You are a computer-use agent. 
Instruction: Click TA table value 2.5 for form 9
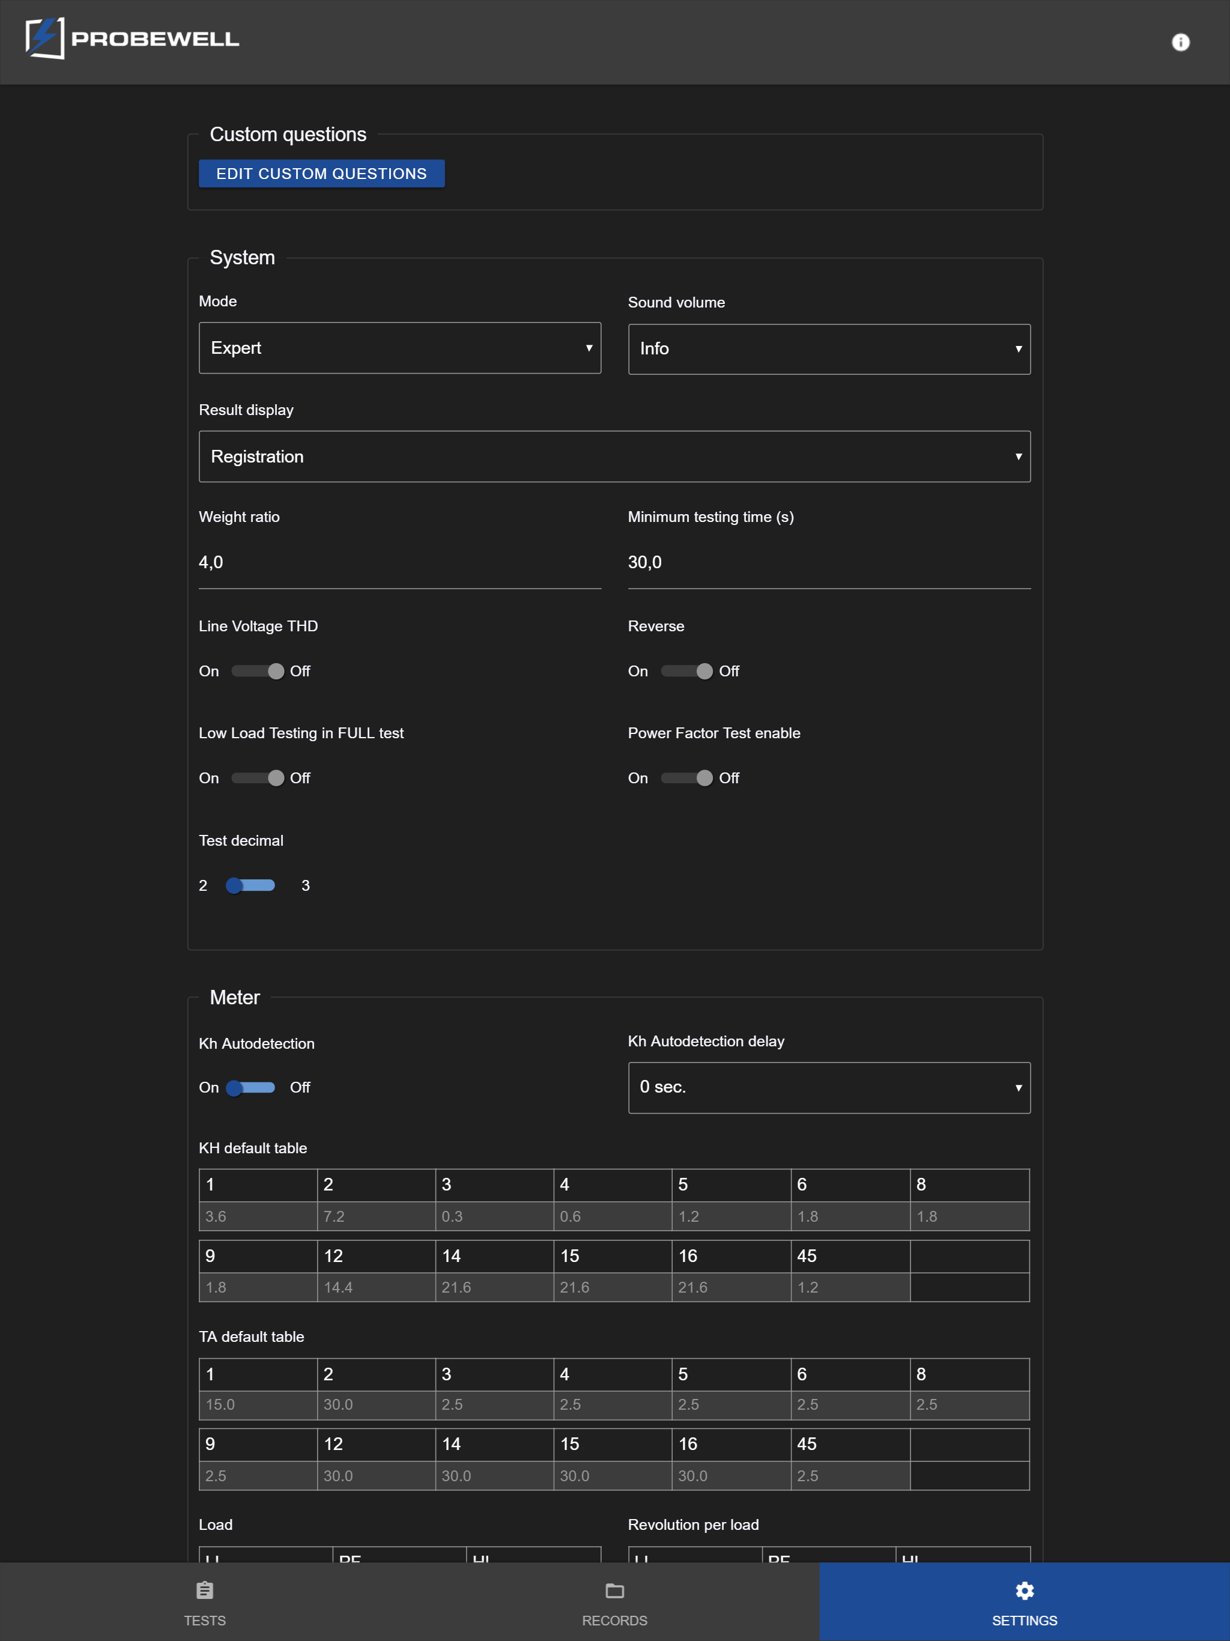click(x=258, y=1476)
